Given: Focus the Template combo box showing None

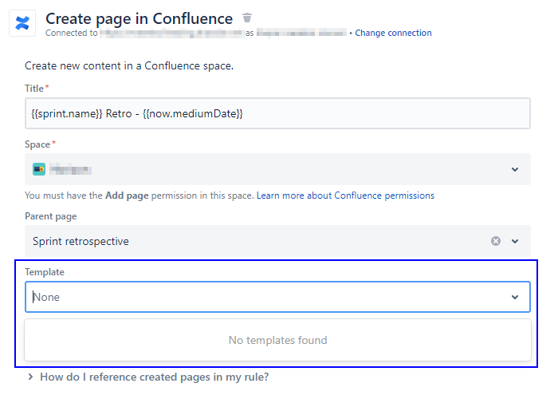Looking at the screenshot, I should 277,297.
